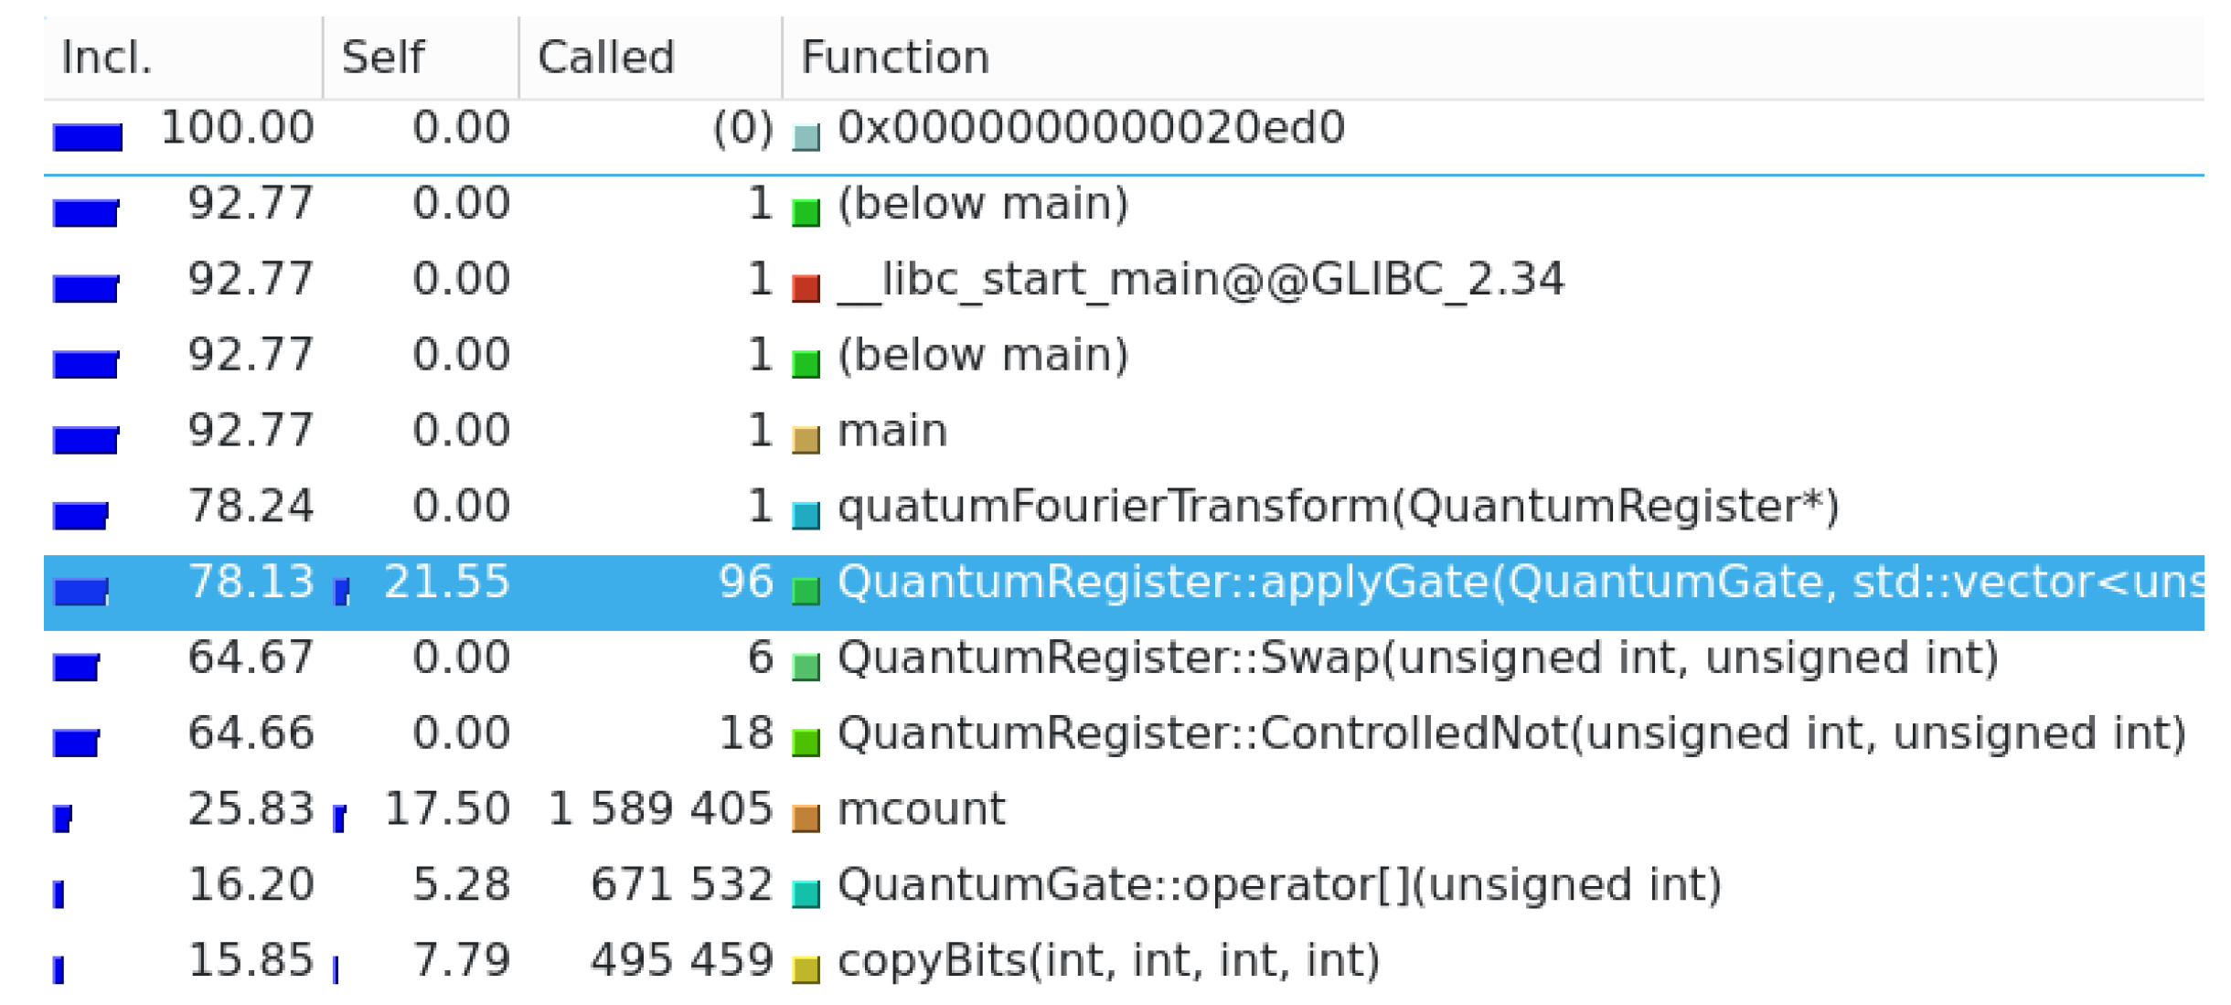Select the __libc_start_main@@GLIBC_2.34 row
Viewport: 2231px width, 1005px height.
click(x=1200, y=280)
